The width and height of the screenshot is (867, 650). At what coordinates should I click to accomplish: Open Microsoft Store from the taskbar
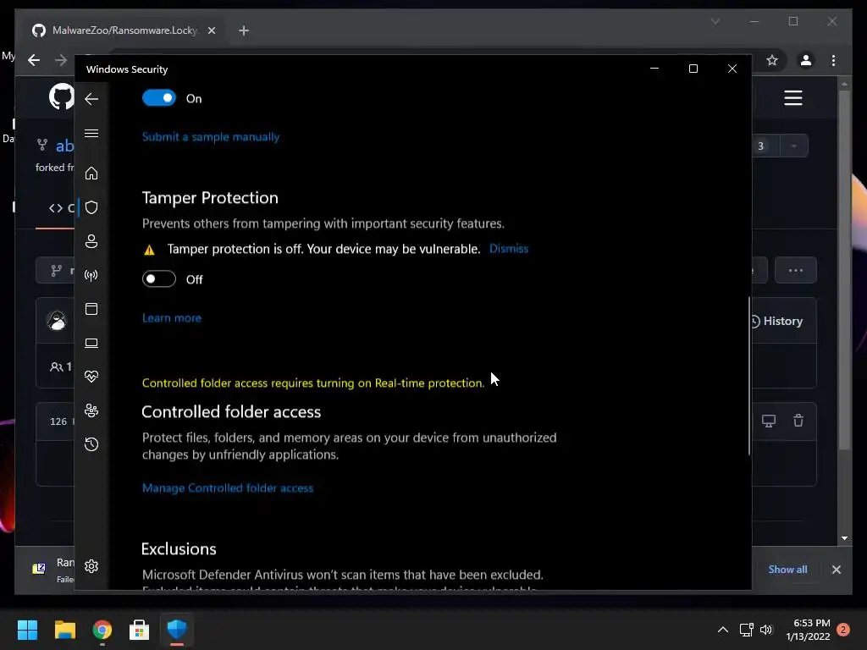point(140,630)
